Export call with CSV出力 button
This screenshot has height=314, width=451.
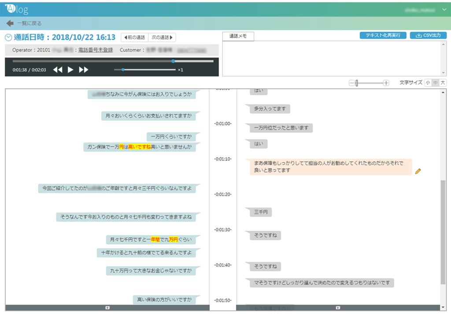(428, 35)
